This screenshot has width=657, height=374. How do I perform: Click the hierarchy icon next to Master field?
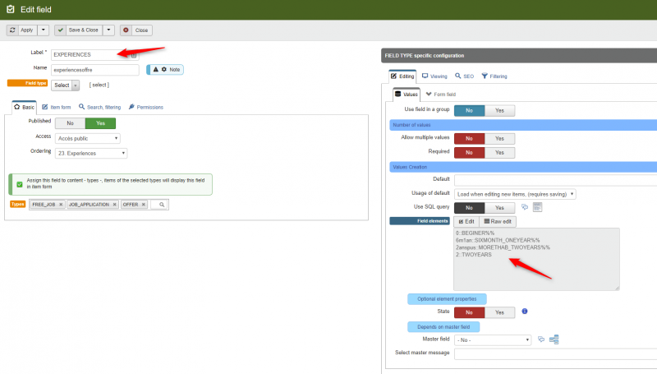[554, 339]
